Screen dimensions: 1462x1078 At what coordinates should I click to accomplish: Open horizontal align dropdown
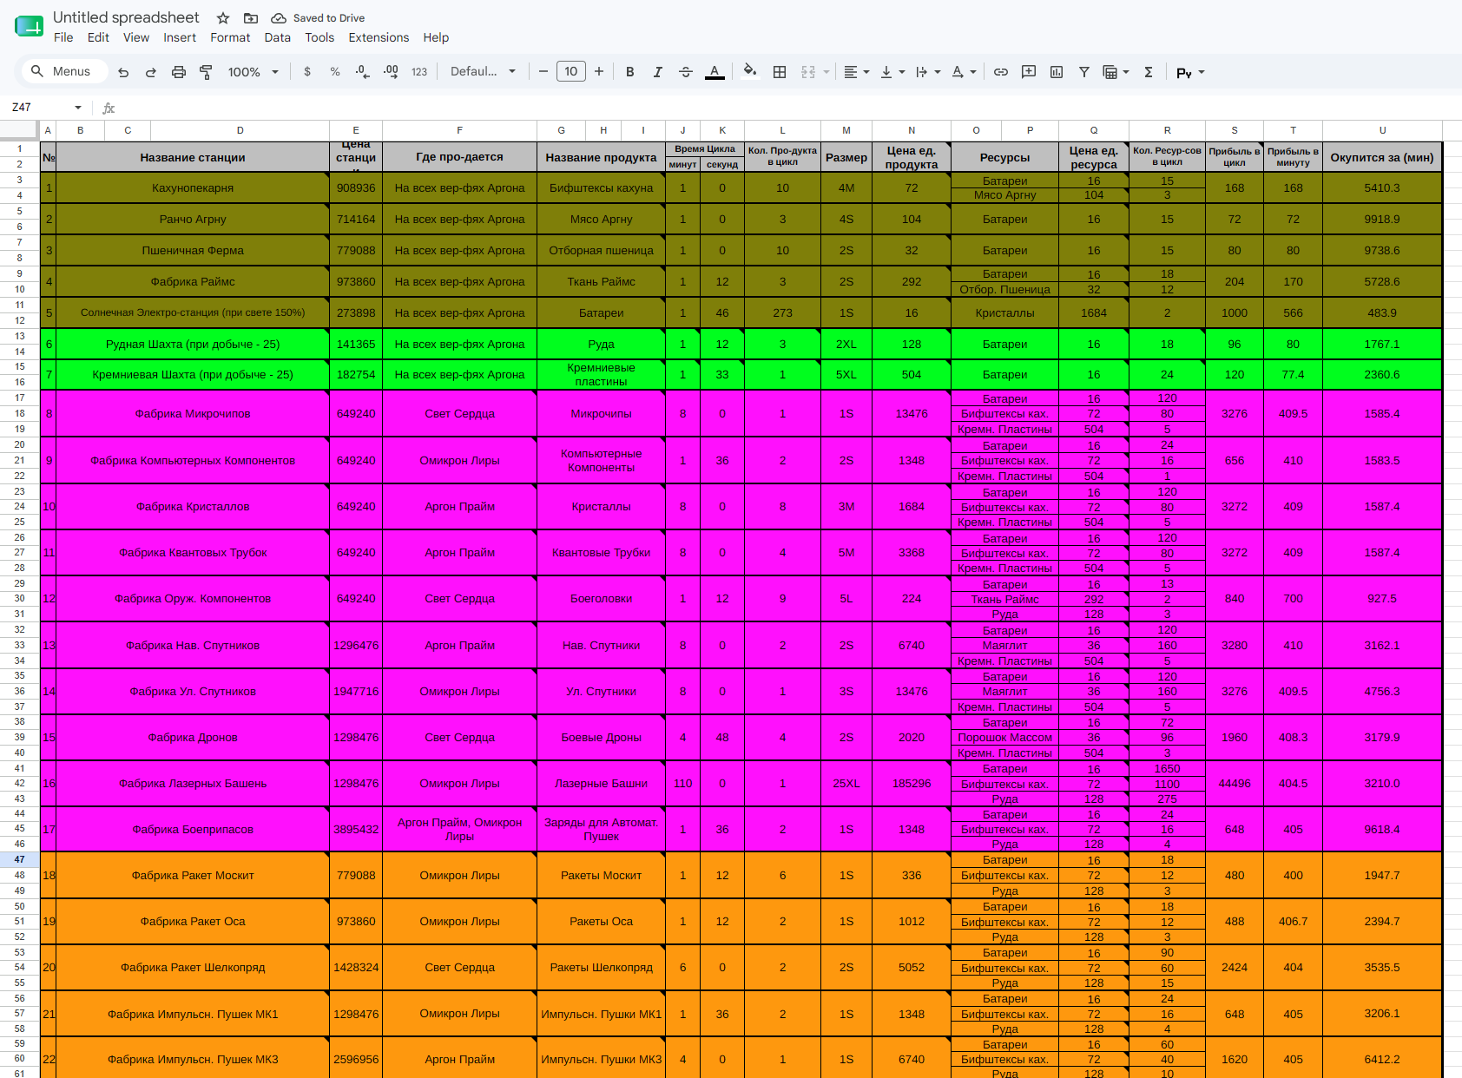coord(856,72)
